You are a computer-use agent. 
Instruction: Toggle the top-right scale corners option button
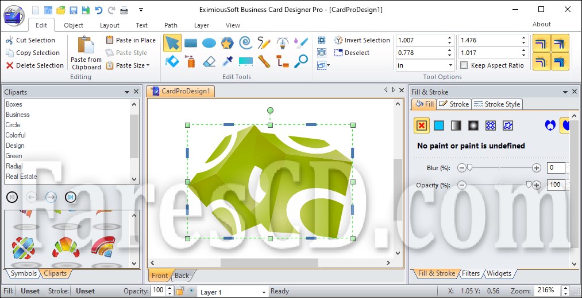point(560,44)
